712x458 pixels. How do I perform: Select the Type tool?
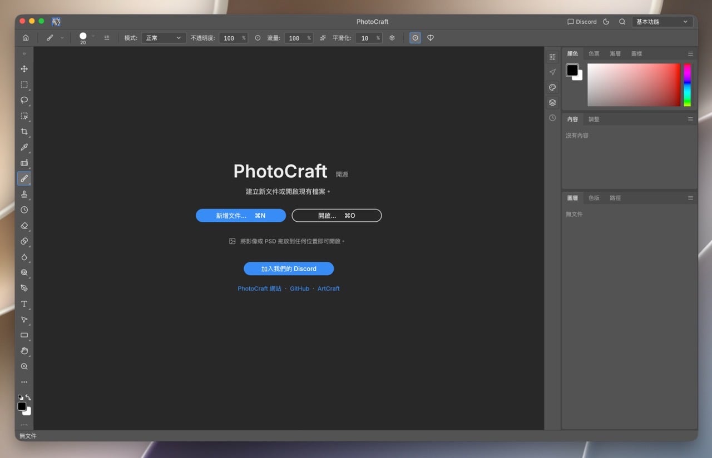(24, 304)
